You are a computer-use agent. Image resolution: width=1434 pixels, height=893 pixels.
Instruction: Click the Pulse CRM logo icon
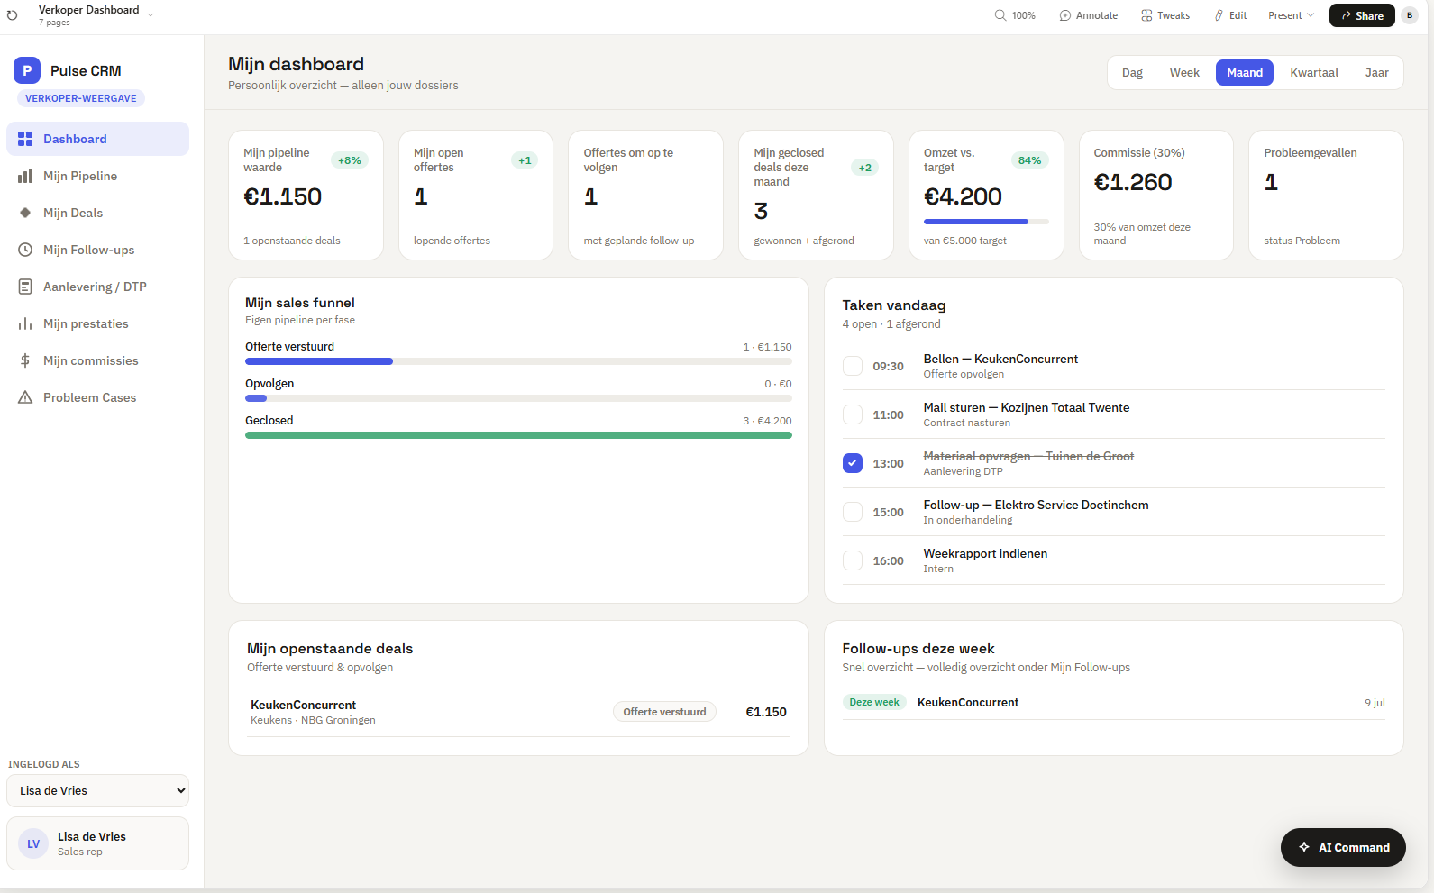click(x=27, y=70)
